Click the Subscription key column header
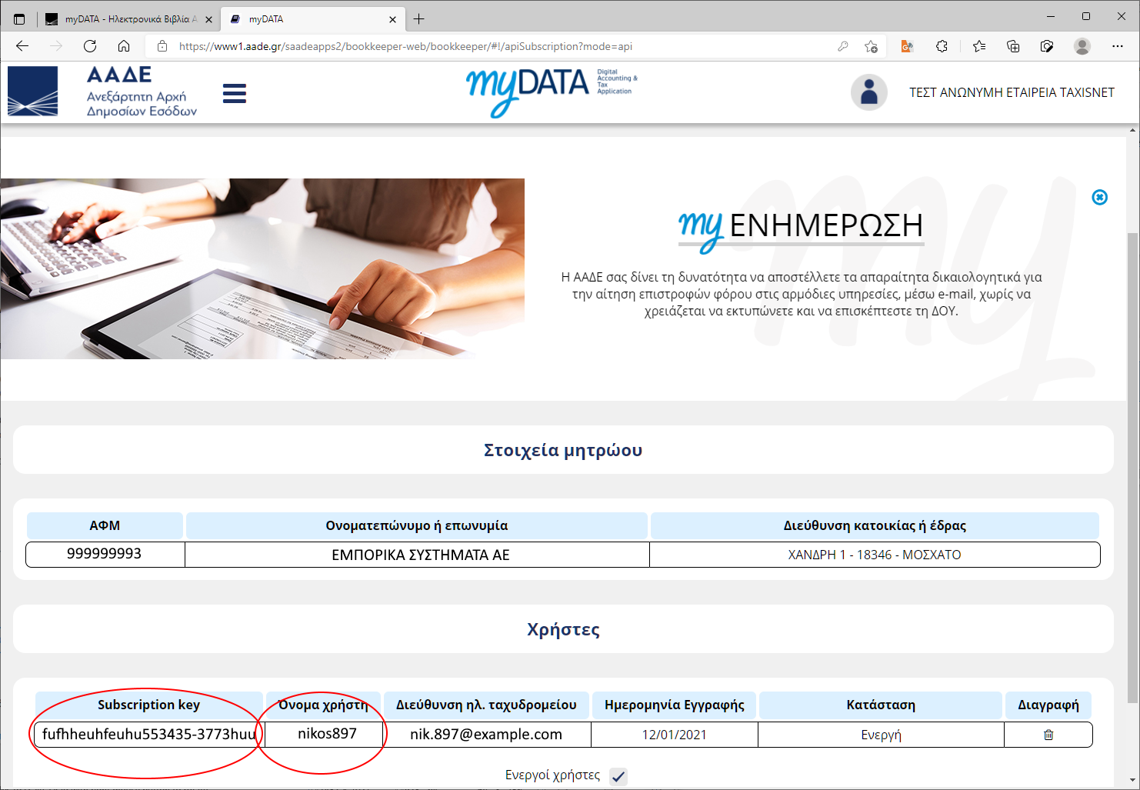 click(148, 705)
